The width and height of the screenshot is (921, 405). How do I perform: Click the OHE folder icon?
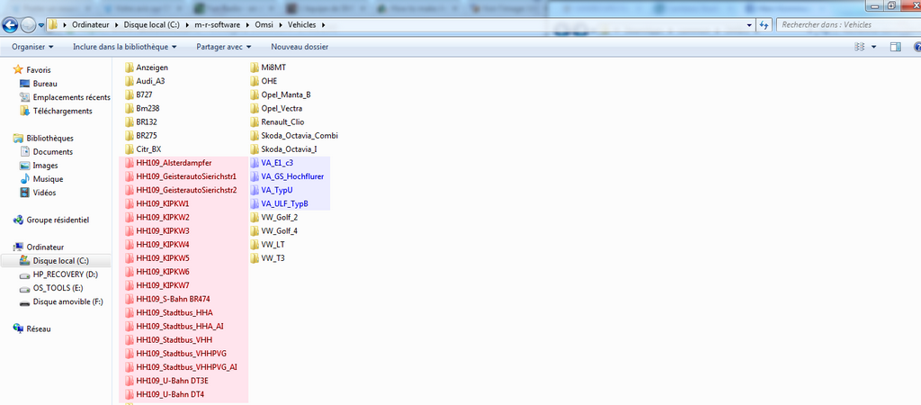click(x=255, y=81)
